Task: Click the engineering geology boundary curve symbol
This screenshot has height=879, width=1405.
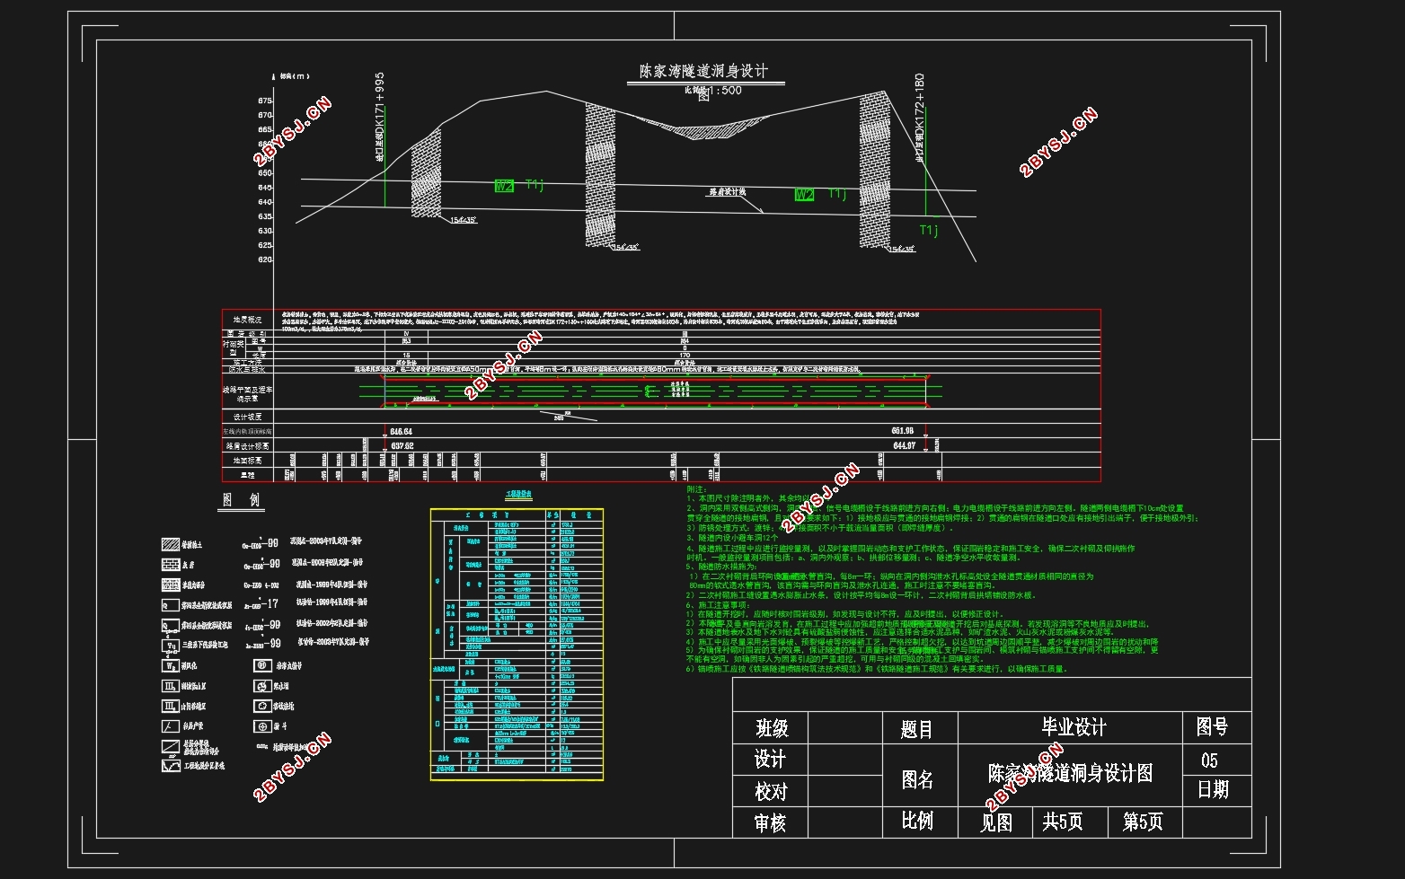Action: tap(171, 765)
